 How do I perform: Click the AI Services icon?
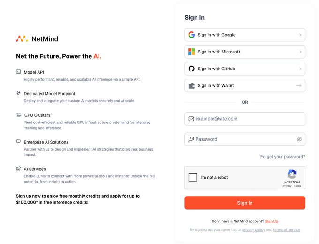[18, 168]
